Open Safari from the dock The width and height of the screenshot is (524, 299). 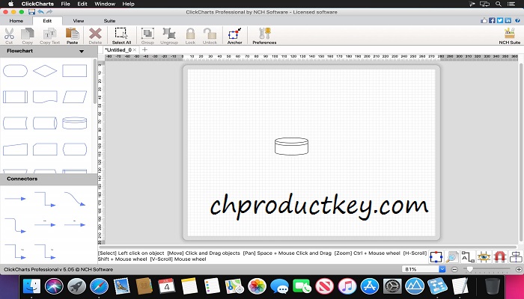99,286
